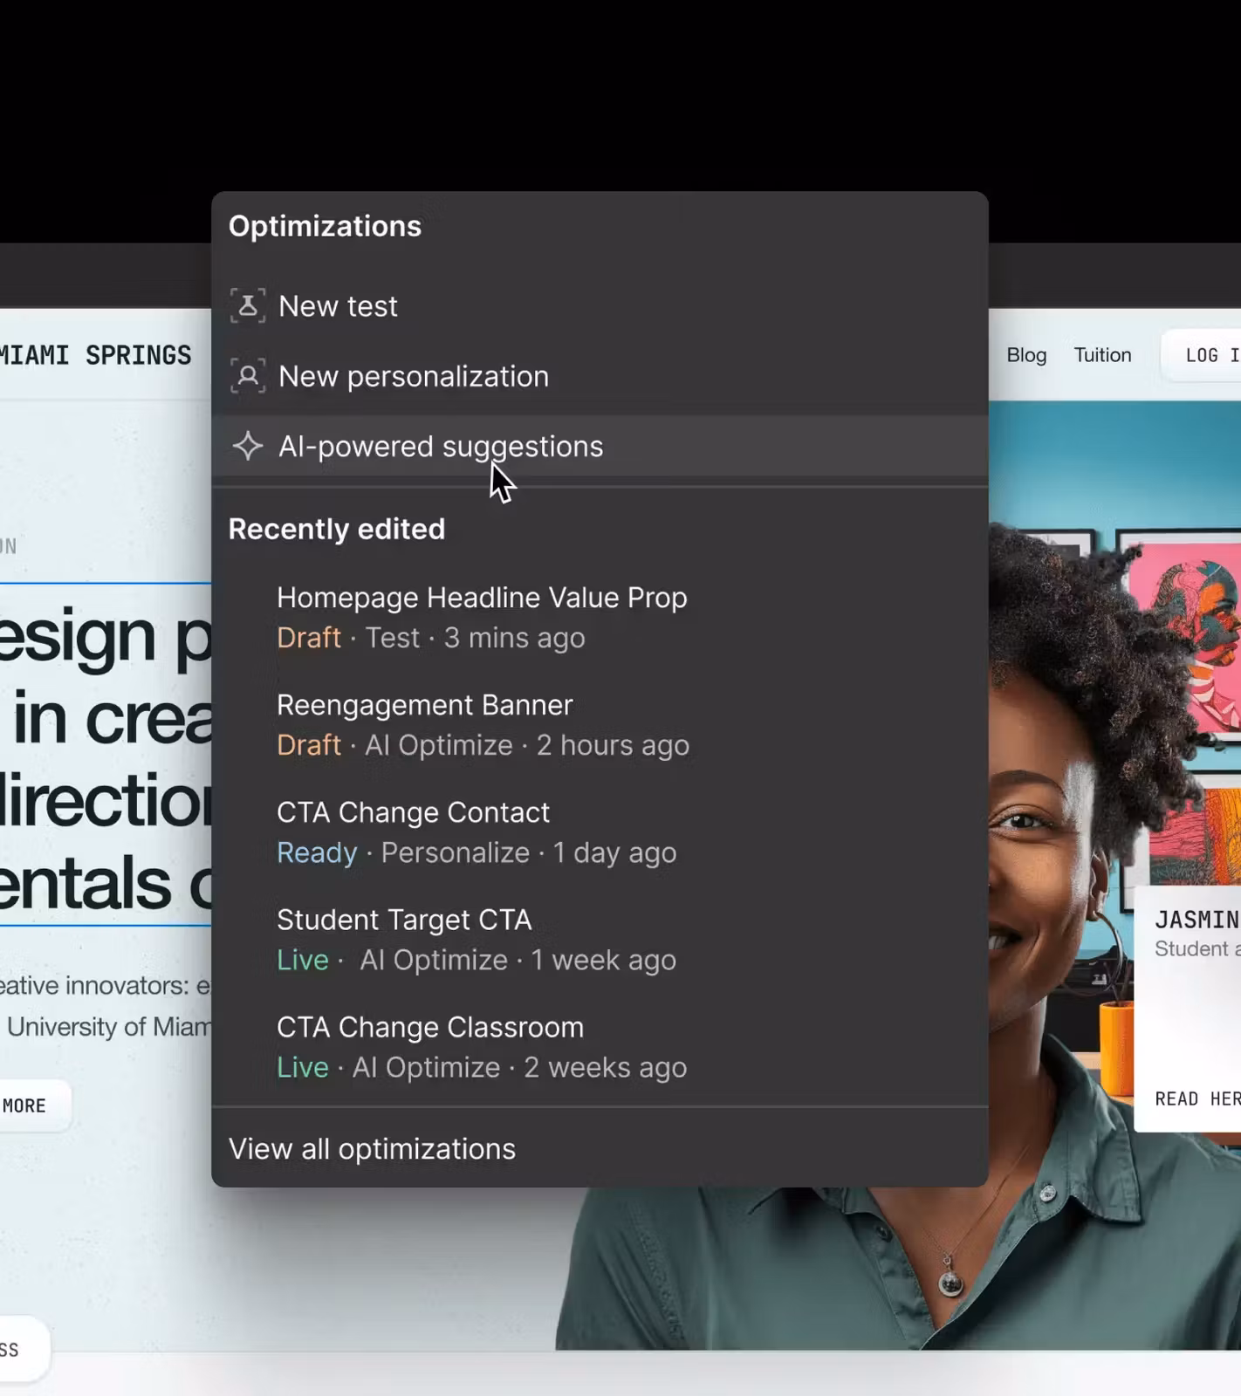1241x1396 pixels.
Task: Open the Reengagement Banner optimization
Action: coord(425,705)
